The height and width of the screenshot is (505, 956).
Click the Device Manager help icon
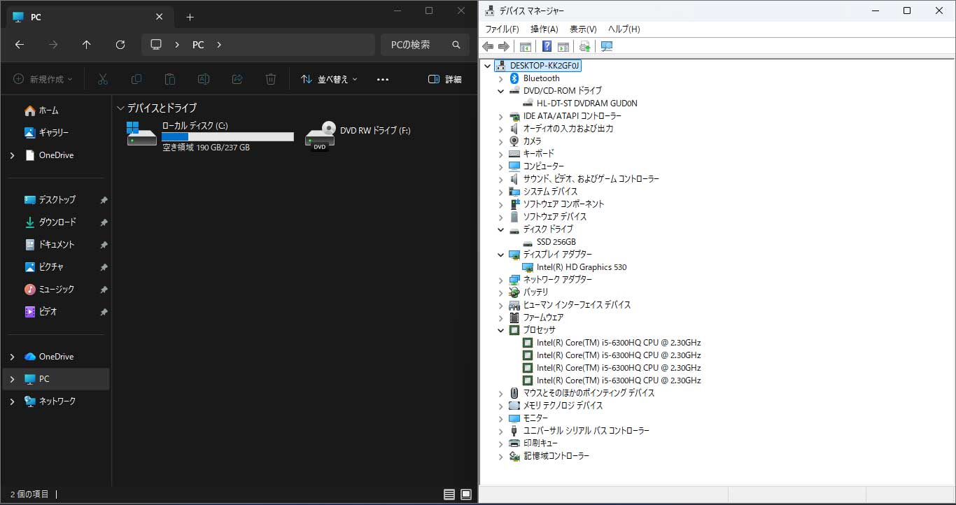pos(547,46)
